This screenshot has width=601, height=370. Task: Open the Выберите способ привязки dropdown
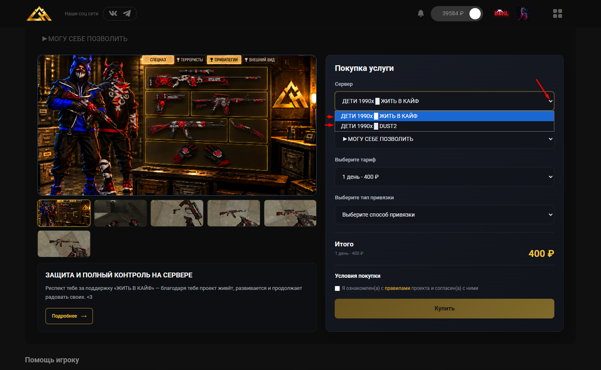click(445, 215)
